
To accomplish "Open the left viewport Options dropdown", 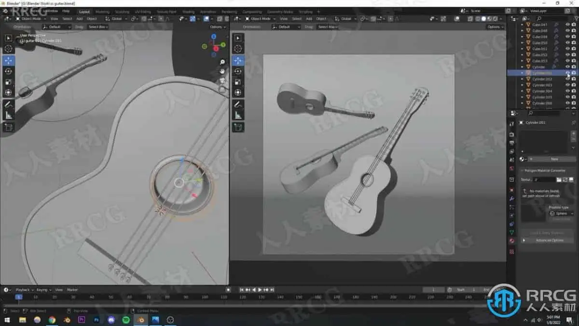I will (x=217, y=27).
